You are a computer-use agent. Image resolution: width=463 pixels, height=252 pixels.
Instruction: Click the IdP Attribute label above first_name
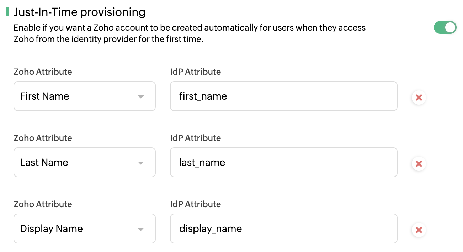(x=196, y=72)
